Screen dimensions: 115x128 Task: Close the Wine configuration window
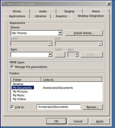pos(109,4)
